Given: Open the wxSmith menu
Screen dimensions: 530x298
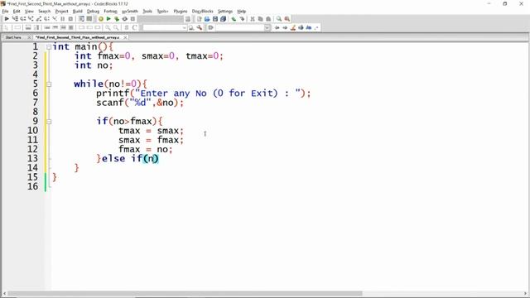Looking at the screenshot, I should tap(130, 11).
